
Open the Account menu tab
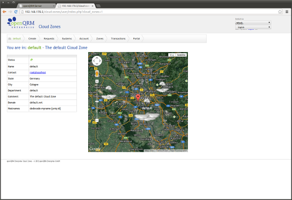pyautogui.click(x=84, y=39)
